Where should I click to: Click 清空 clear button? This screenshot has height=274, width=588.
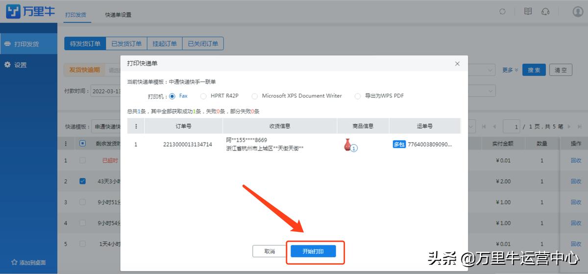click(x=561, y=70)
